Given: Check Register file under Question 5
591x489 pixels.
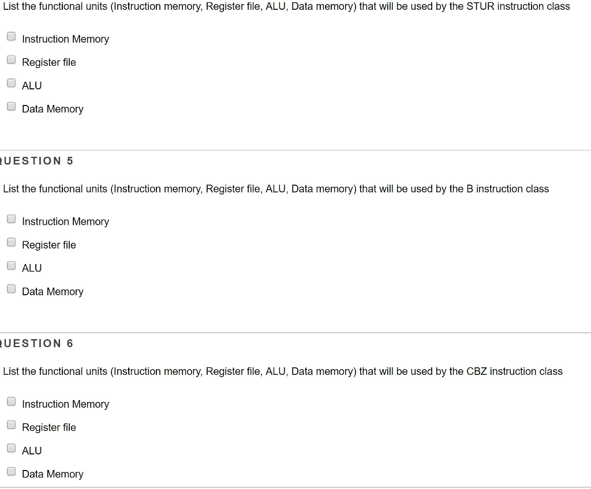Looking at the screenshot, I should [x=11, y=242].
